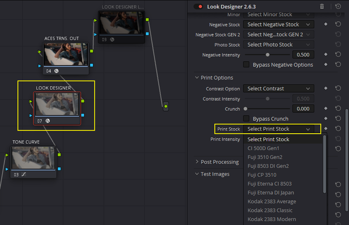Image resolution: width=349 pixels, height=225 pixels.
Task: Choose Fuji Eterna CI 8503 print stock
Action: 283,184
